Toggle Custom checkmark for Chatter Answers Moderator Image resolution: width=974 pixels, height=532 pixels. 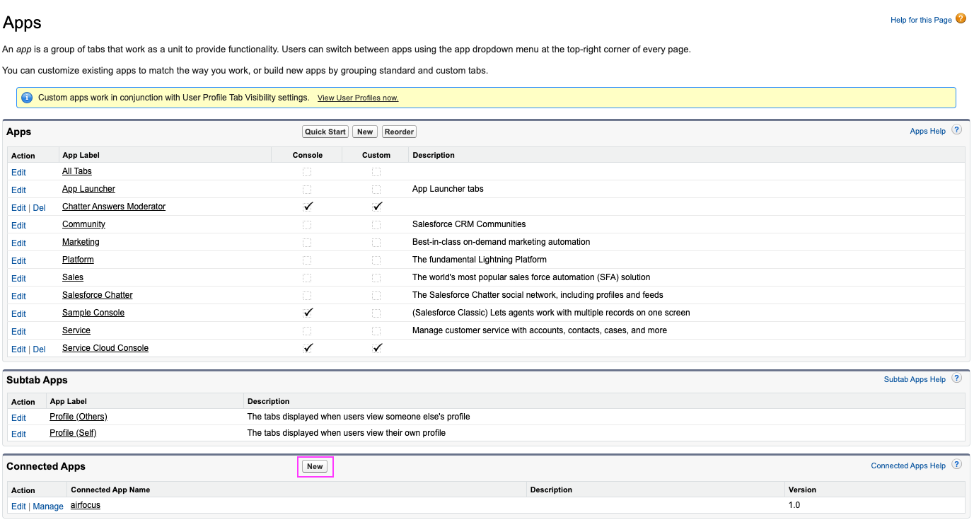(x=377, y=207)
